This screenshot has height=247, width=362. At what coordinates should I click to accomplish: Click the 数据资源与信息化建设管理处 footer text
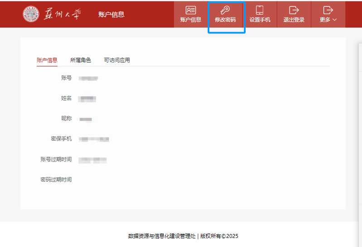162,236
